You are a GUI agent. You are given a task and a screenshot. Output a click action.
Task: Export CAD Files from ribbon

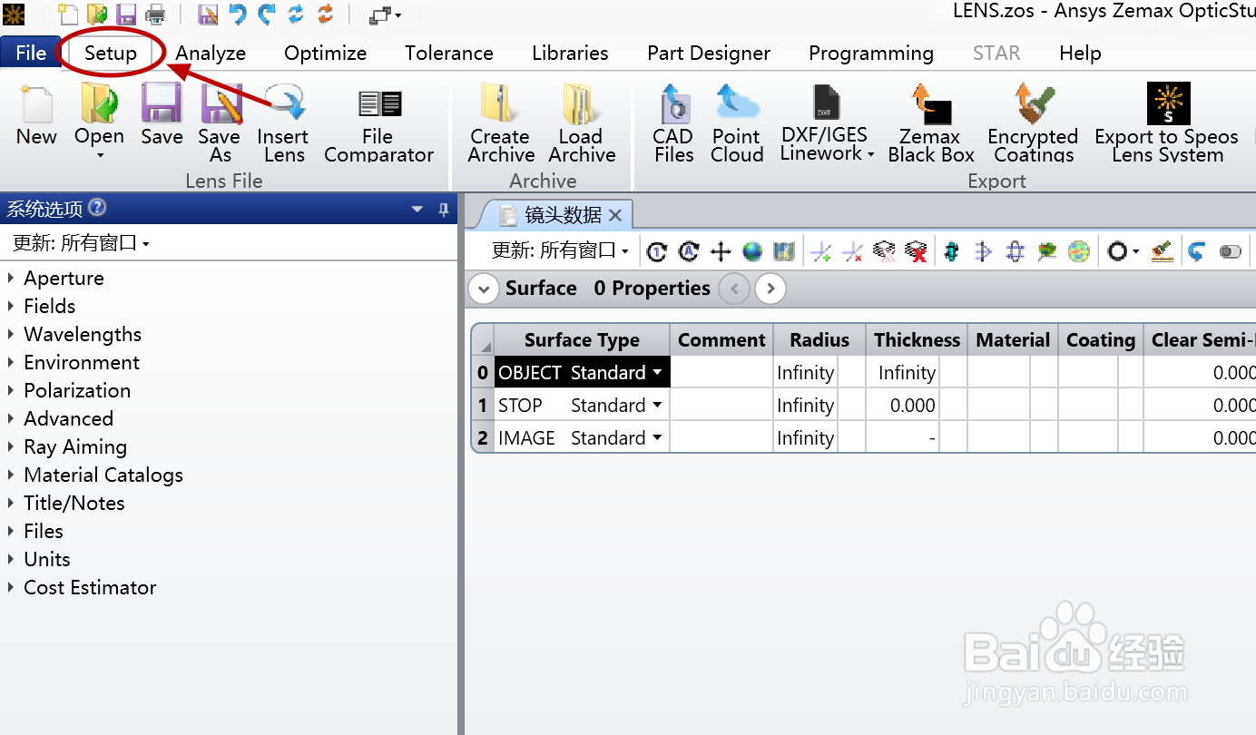pos(673,122)
